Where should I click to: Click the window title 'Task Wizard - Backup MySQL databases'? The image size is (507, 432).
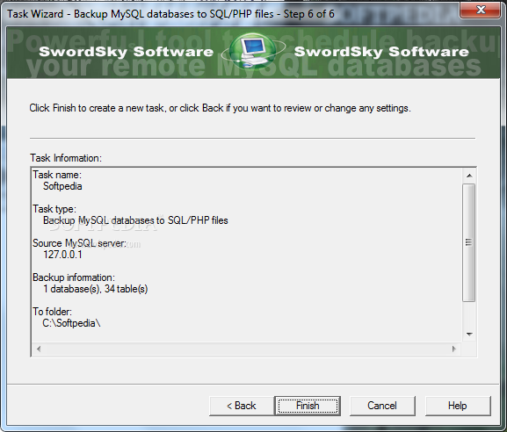(x=170, y=14)
